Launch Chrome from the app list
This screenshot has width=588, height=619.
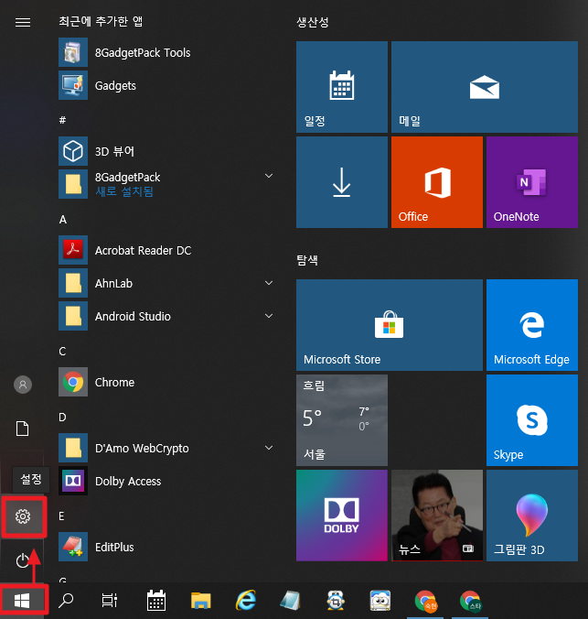click(166, 382)
